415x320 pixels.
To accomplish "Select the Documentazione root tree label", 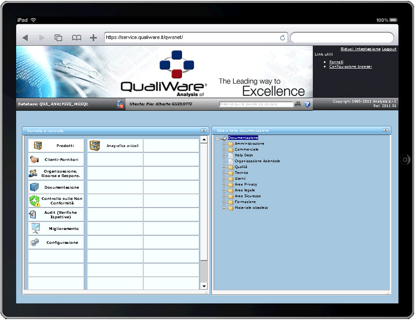I will pyautogui.click(x=243, y=138).
